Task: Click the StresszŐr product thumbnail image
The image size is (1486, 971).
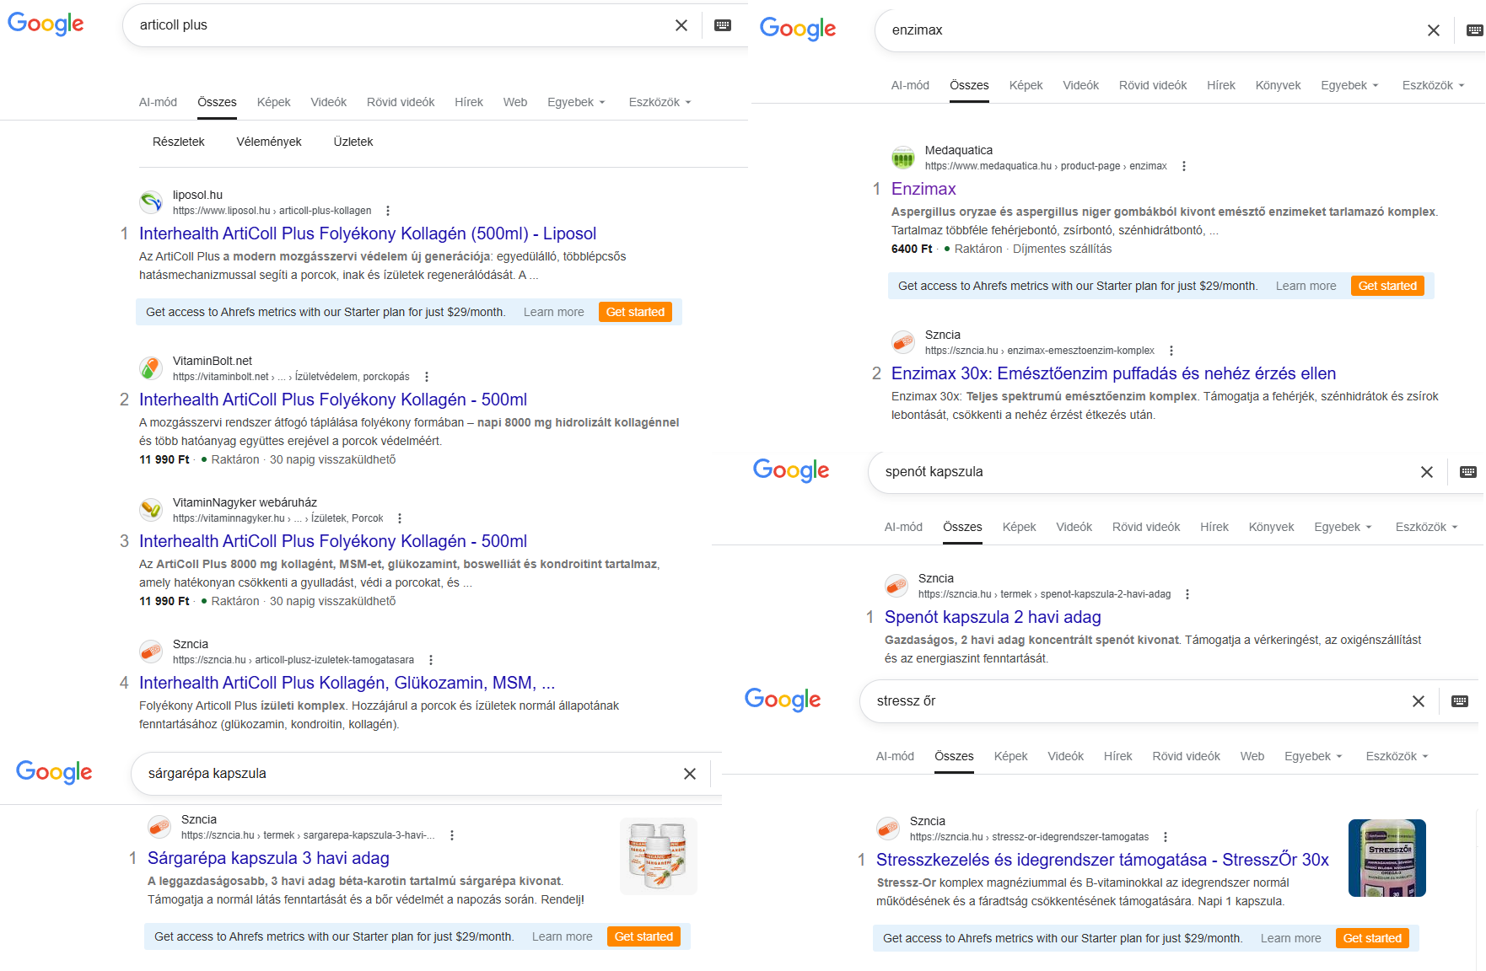Action: (x=1386, y=858)
